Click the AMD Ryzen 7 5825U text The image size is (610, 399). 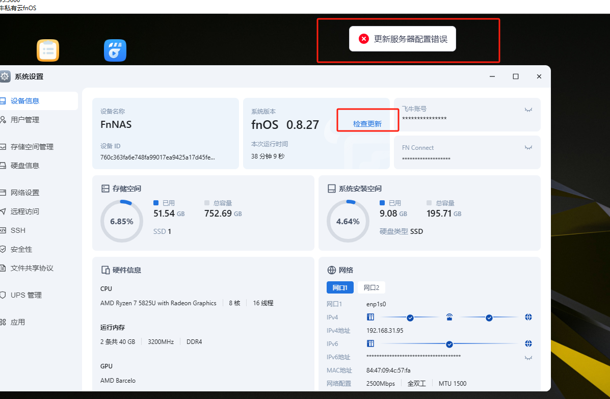click(x=158, y=303)
